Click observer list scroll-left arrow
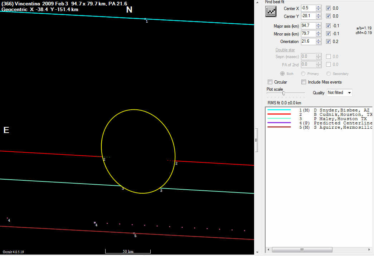374x256 pixels. point(268,250)
